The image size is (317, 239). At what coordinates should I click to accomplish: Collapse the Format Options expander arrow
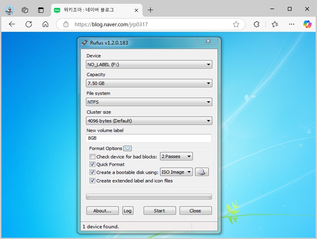coord(128,148)
